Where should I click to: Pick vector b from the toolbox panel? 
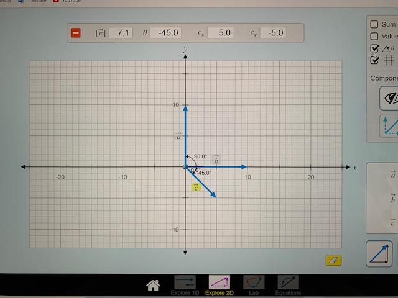(392, 199)
